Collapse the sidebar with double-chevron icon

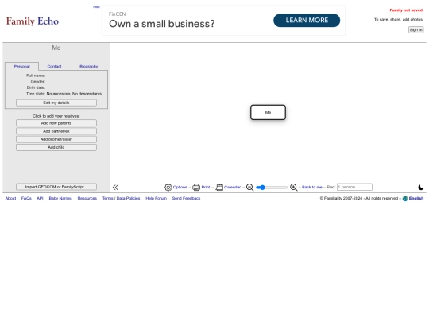115,188
